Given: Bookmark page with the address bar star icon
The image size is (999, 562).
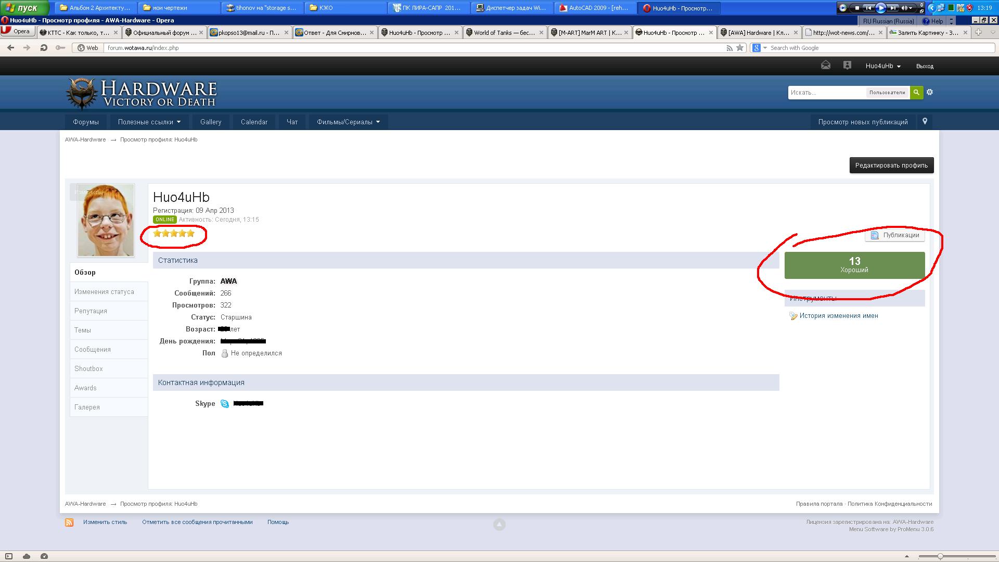Looking at the screenshot, I should 740,48.
